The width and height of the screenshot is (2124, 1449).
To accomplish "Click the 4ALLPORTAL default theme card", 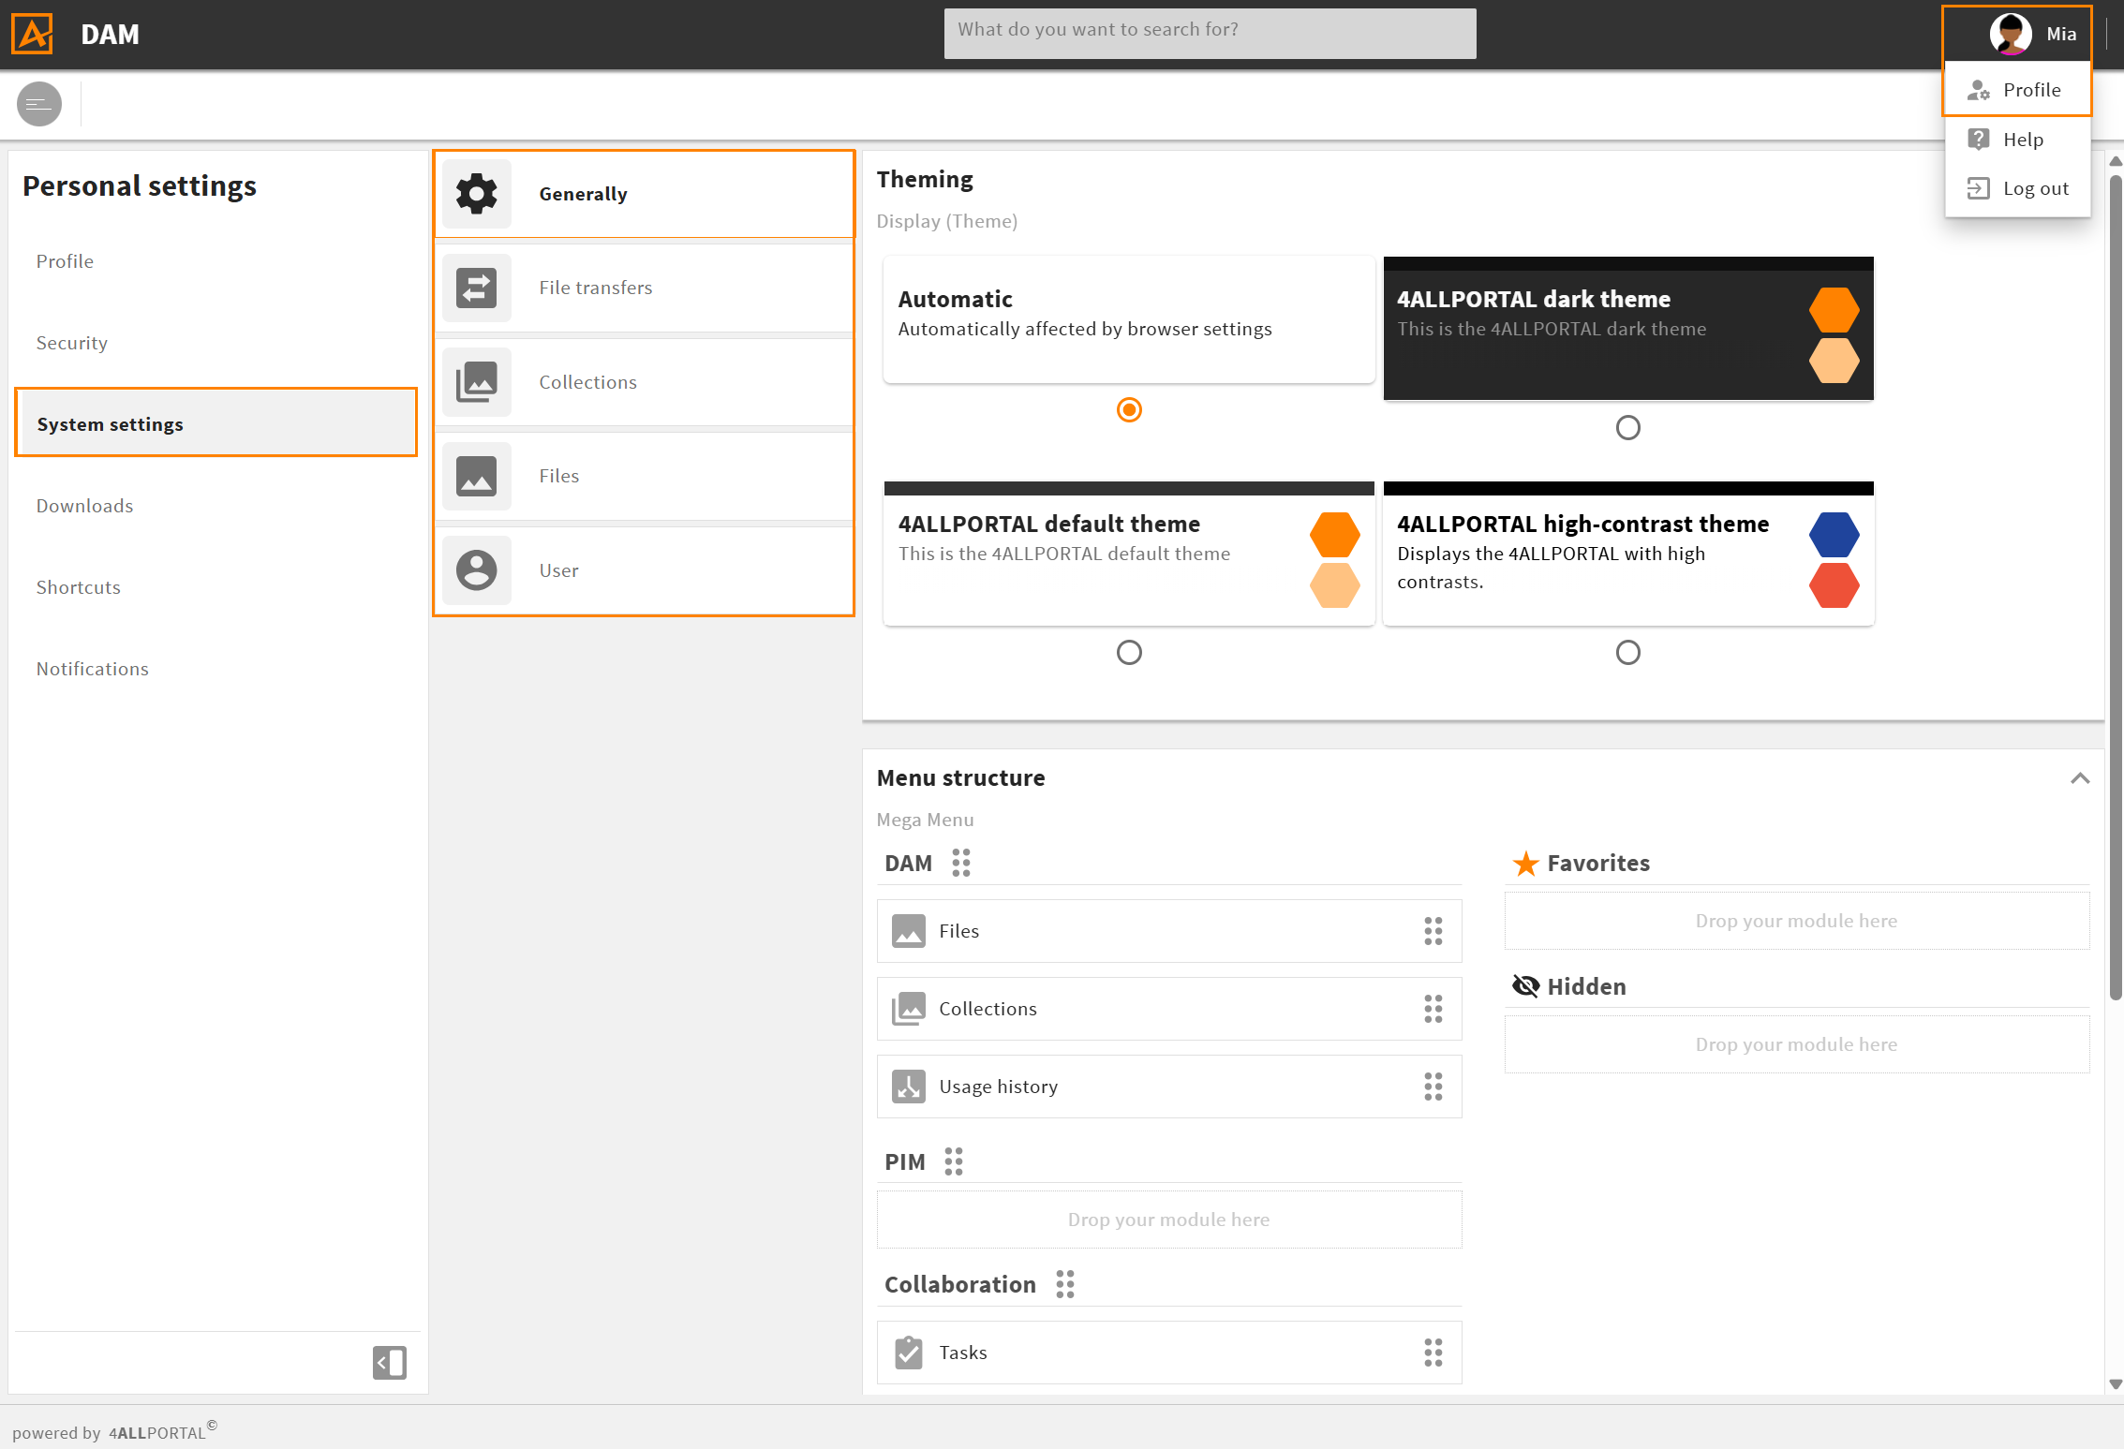I will [x=1129, y=554].
